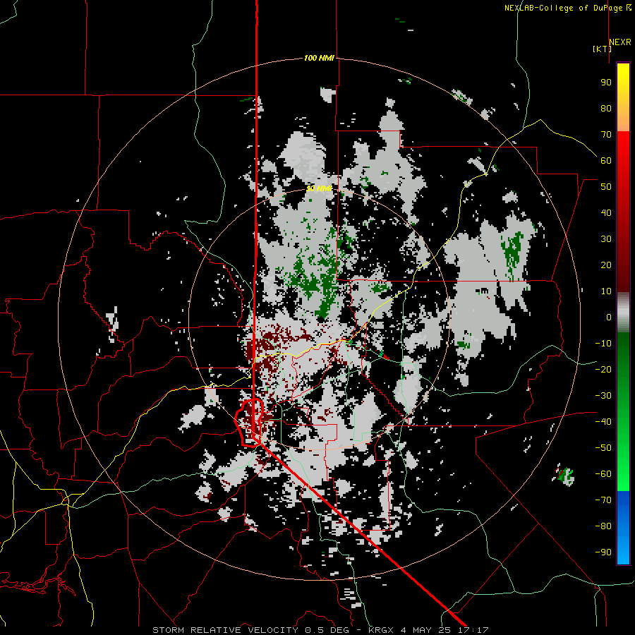Select the -90 value on velocity scale
This screenshot has width=635, height=635.
603,552
